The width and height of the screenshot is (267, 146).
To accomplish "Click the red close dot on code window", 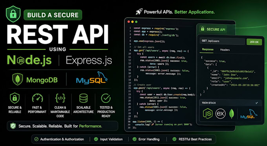I will pos(129,22).
